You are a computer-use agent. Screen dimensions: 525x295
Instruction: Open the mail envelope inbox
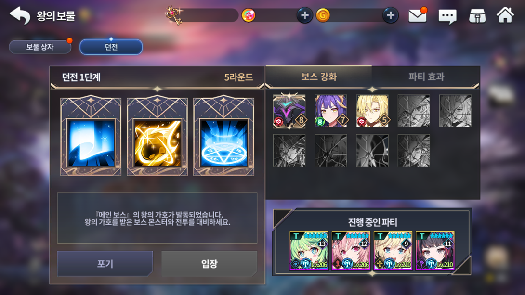(x=418, y=15)
